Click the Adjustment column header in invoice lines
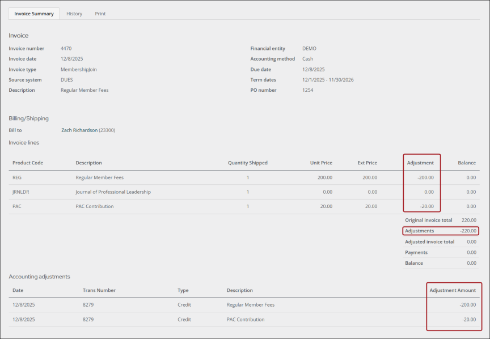 click(420, 163)
